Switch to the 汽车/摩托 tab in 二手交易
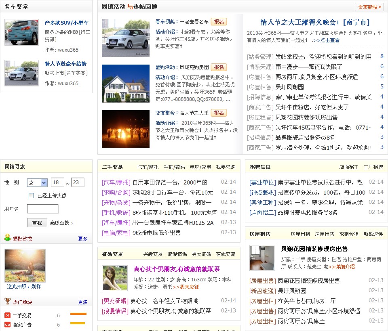 (x=148, y=167)
